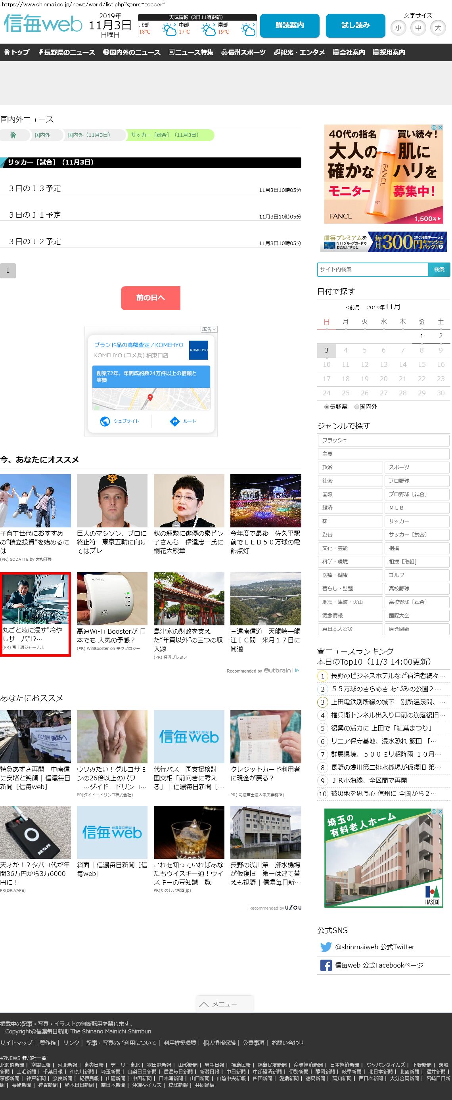This screenshot has width=452, height=1100.
Task: Select large font size circle 大
Action: [437, 28]
